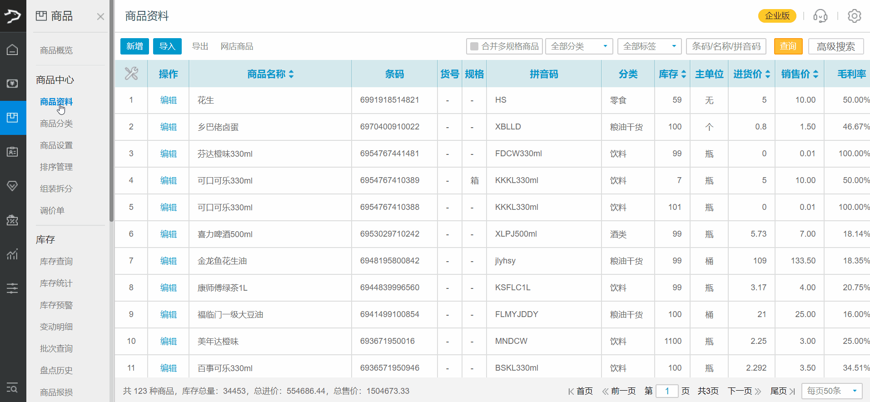Click the 拼音码 column header
This screenshot has width=870, height=402.
pos(544,74)
